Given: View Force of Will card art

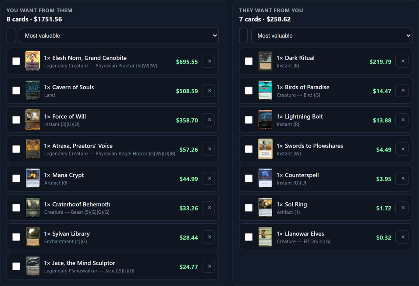Looking at the screenshot, I should tap(32, 120).
